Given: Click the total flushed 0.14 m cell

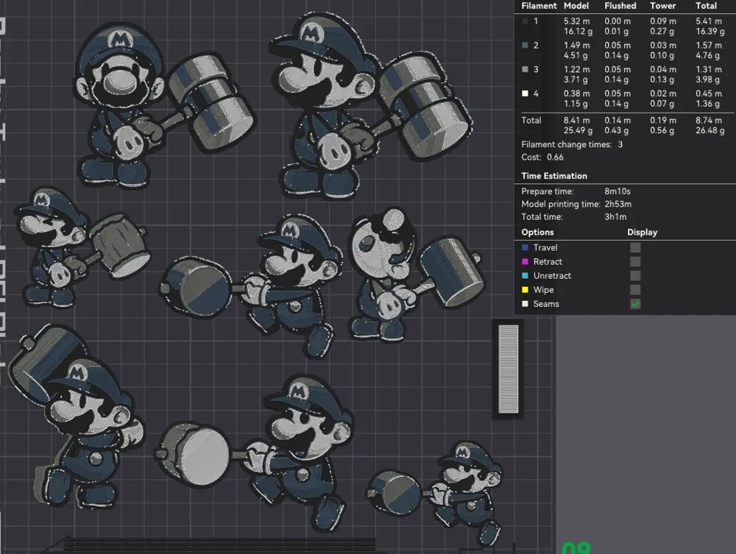Looking at the screenshot, I should pyautogui.click(x=618, y=120).
